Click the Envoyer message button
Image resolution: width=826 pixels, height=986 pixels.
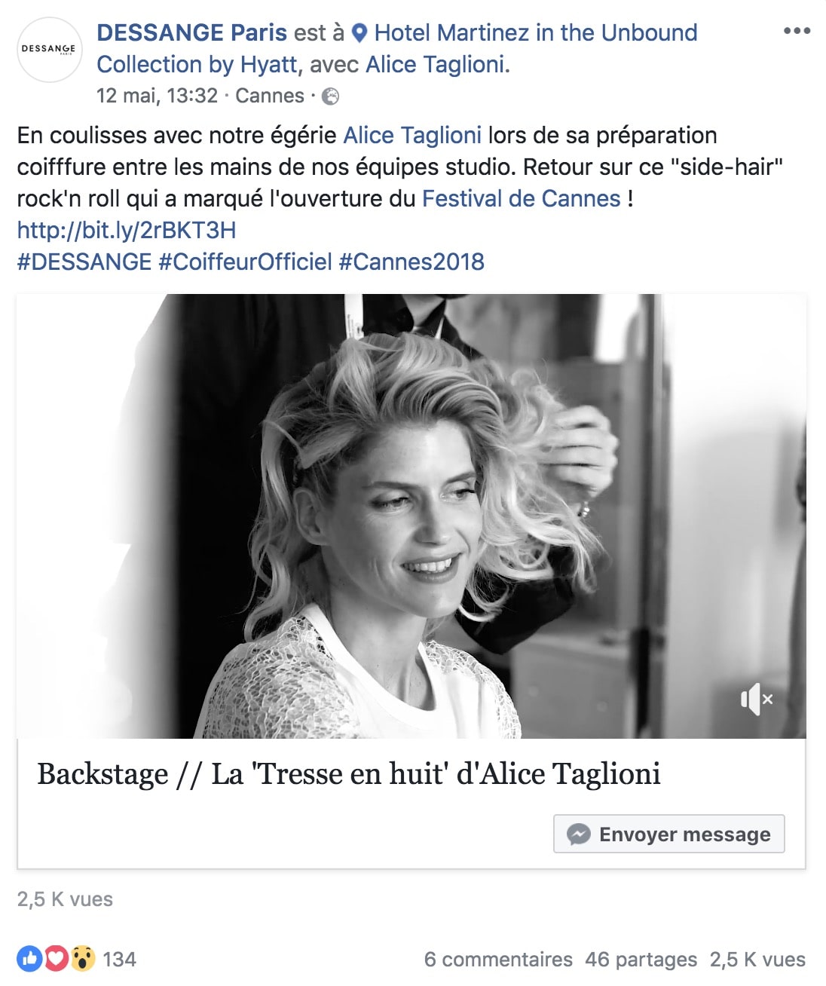point(669,834)
